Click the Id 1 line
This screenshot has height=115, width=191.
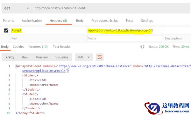(38, 80)
